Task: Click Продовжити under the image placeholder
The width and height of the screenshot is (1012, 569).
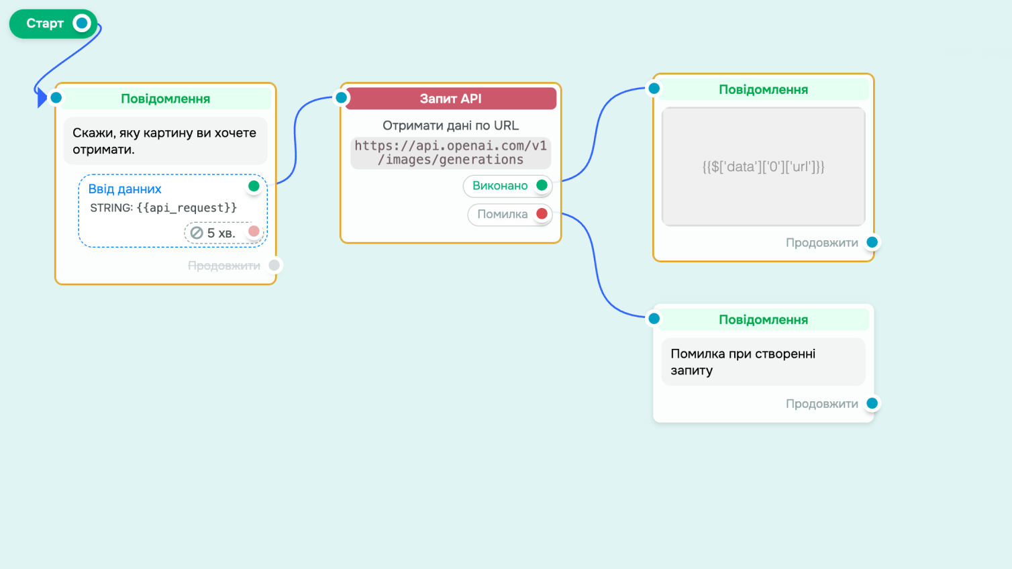Action: click(x=822, y=243)
